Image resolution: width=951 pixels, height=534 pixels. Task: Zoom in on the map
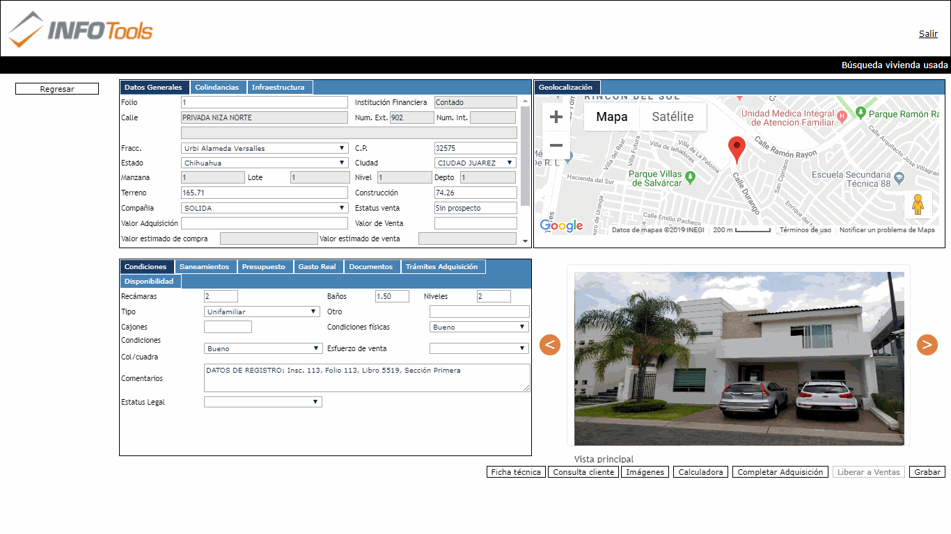point(556,117)
